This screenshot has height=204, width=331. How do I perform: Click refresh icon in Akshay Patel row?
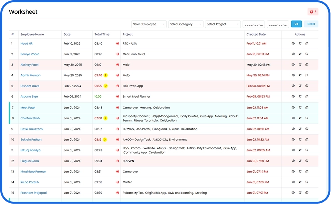pos(300,65)
